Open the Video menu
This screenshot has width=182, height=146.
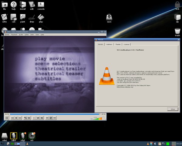point(26,34)
